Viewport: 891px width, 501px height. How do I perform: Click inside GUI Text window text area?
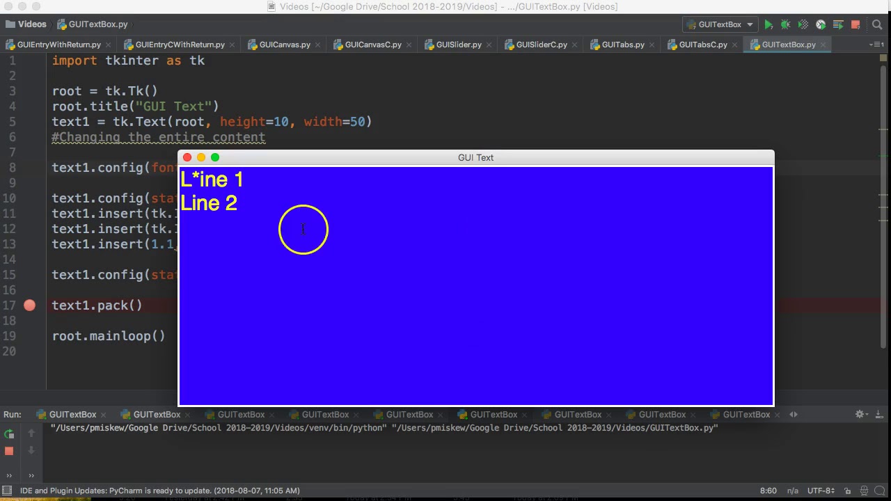476,286
